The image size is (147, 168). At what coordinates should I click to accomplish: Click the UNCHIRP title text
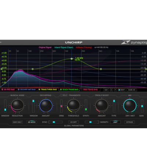(x=74, y=43)
